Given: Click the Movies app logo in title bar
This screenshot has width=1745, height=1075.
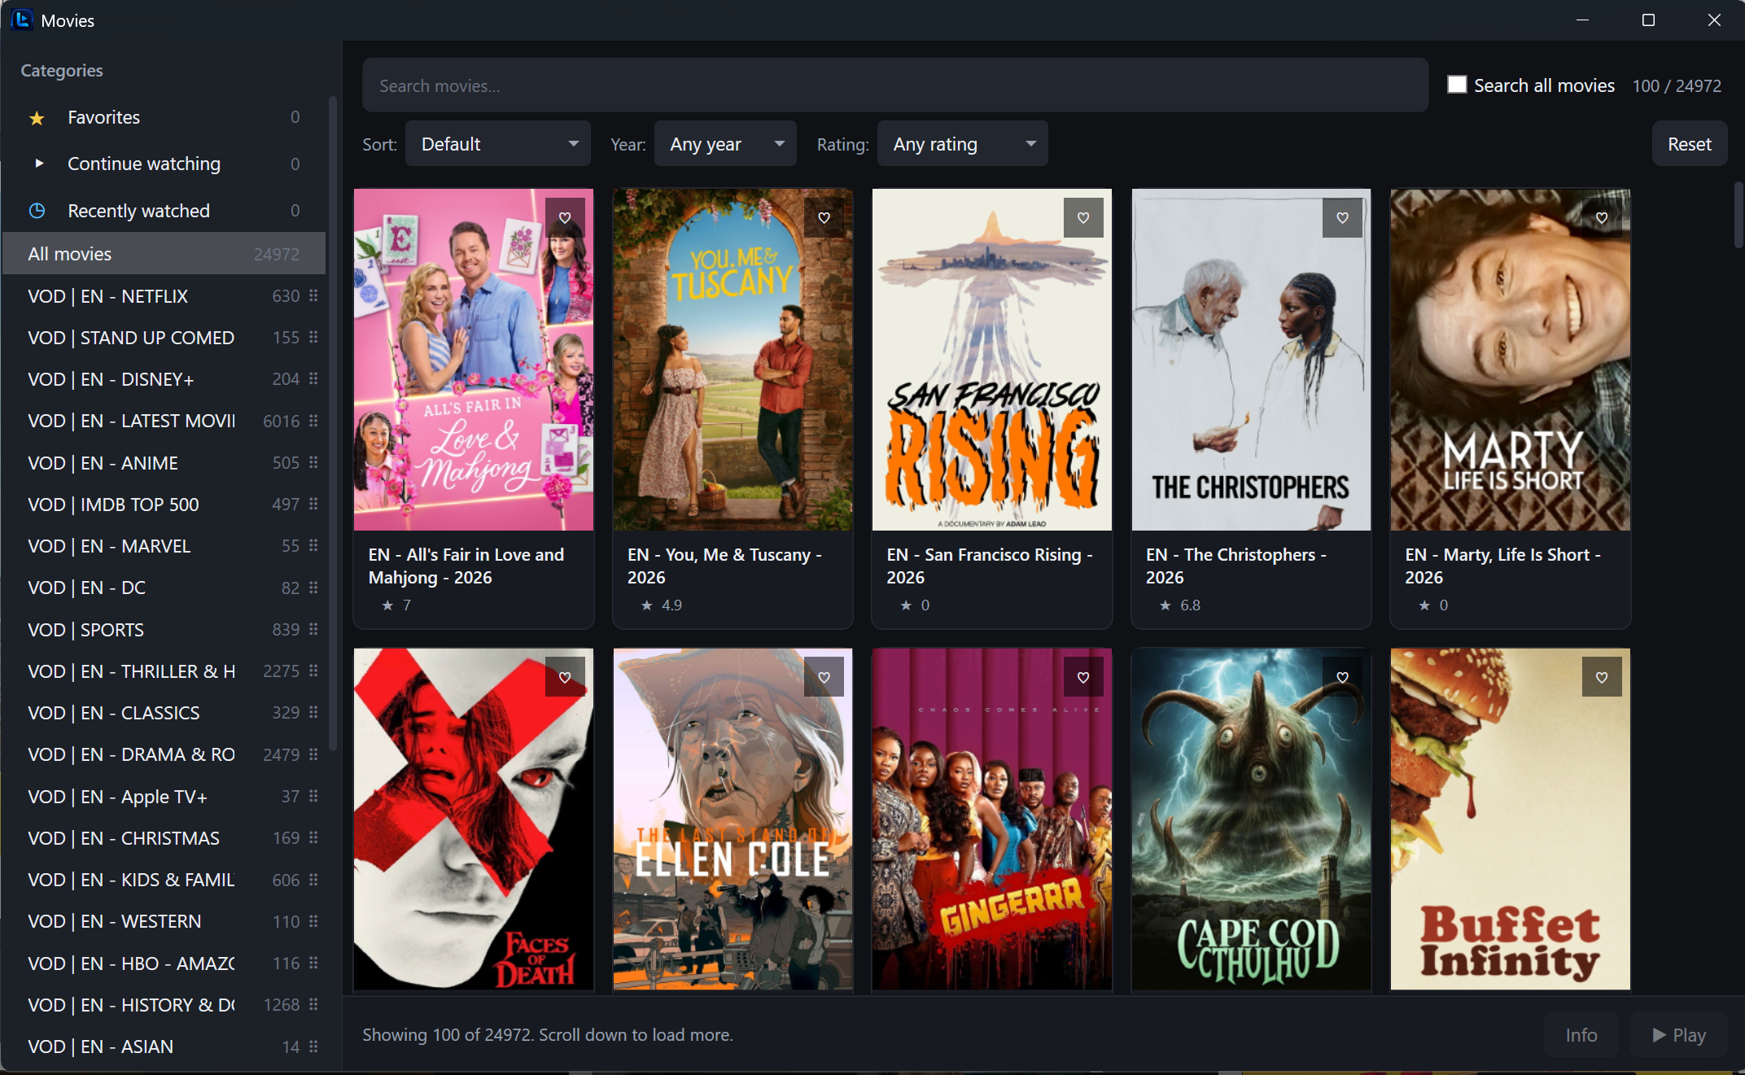Looking at the screenshot, I should (21, 20).
